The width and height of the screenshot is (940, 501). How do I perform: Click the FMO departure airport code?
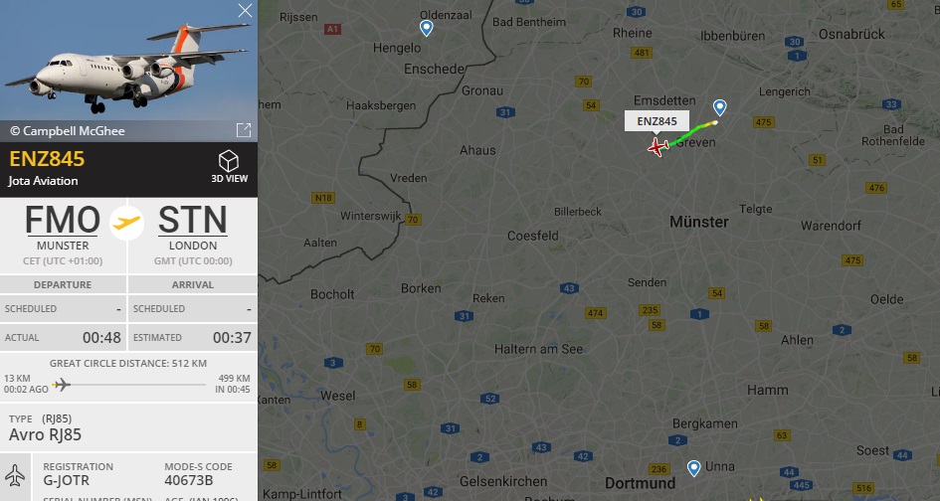[63, 220]
